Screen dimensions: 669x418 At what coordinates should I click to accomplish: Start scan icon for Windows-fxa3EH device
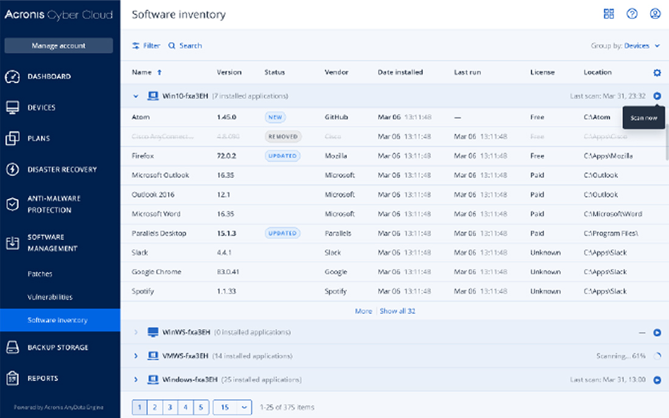657,380
